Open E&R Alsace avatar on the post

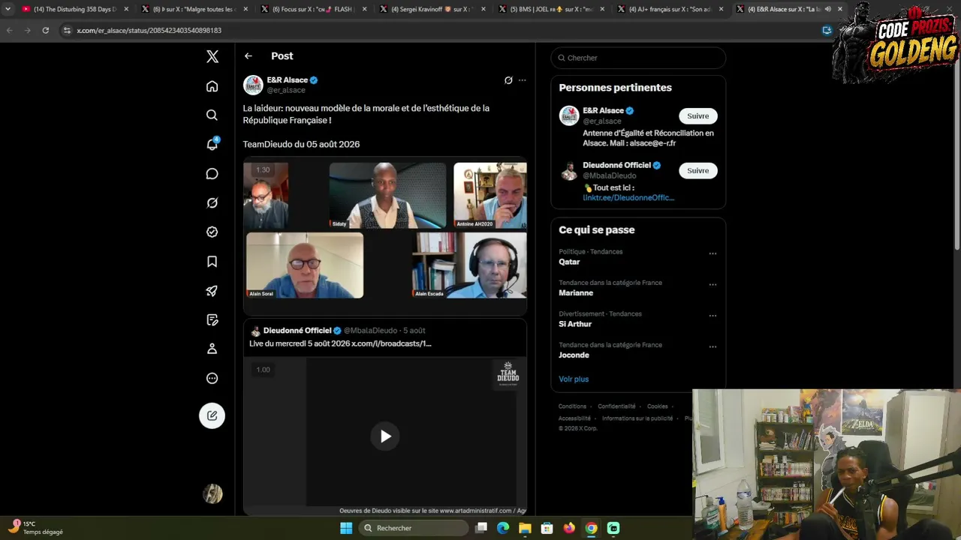point(253,85)
